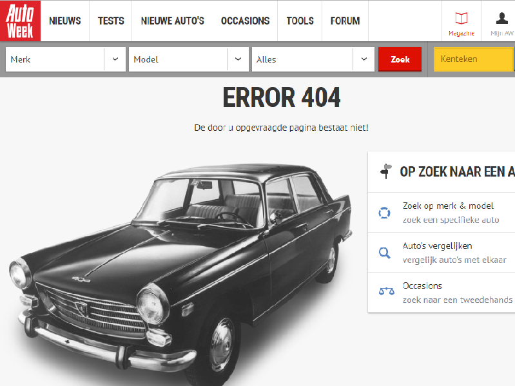Open the NIEUWE AUTO'S menu
The width and height of the screenshot is (515, 386).
(173, 21)
